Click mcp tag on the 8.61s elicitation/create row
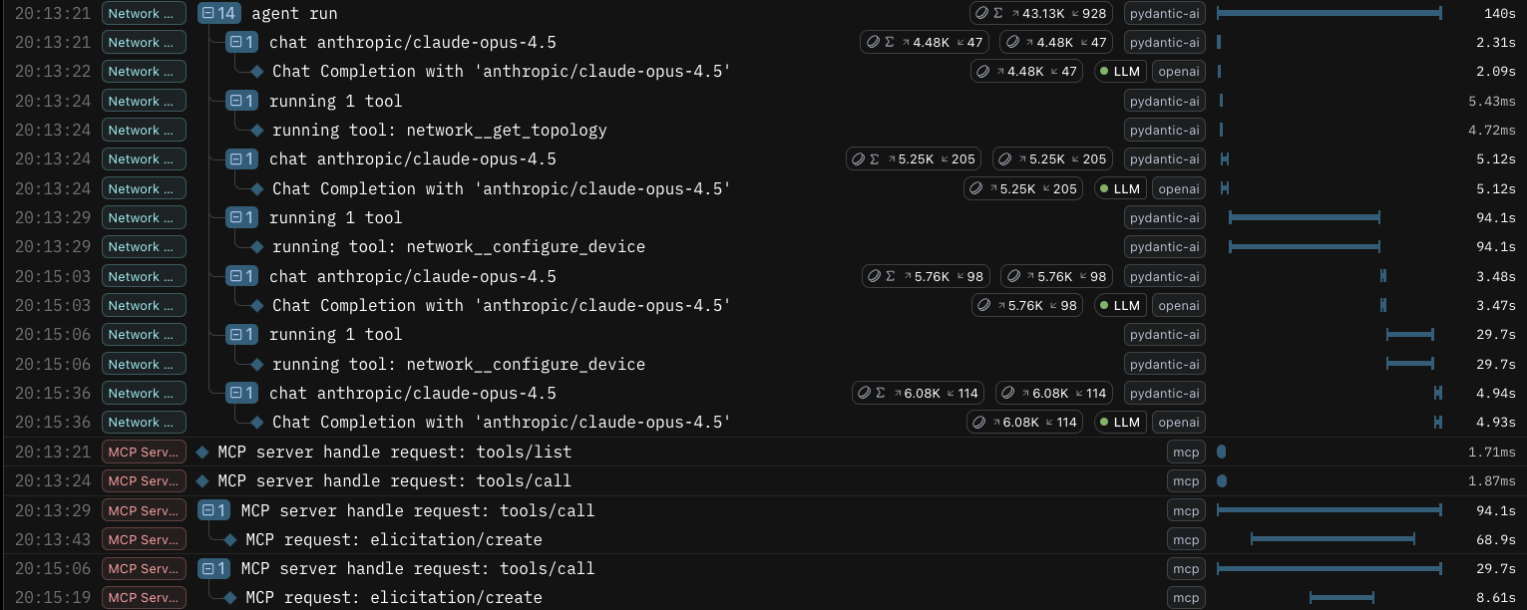The image size is (1527, 610). pos(1186,598)
